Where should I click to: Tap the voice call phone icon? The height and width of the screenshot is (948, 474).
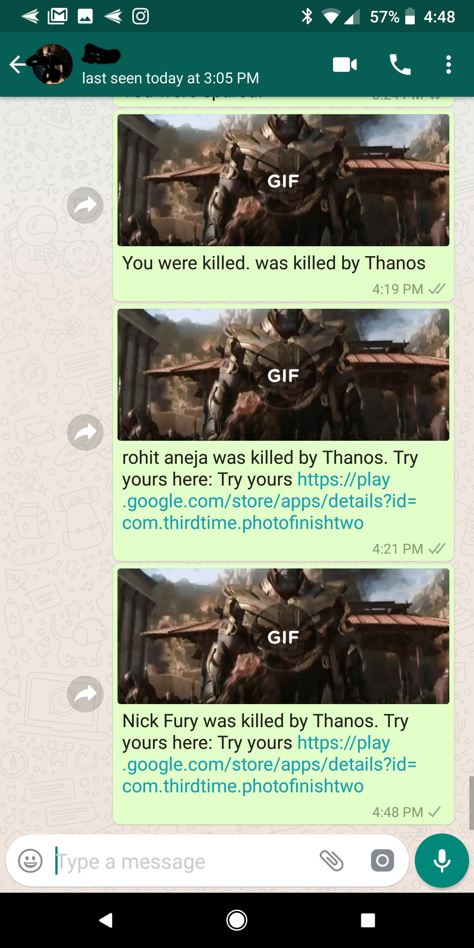tap(400, 65)
